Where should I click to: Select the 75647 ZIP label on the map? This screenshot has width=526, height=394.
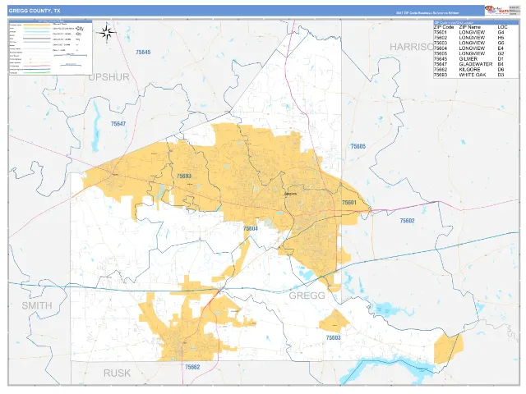(x=118, y=124)
